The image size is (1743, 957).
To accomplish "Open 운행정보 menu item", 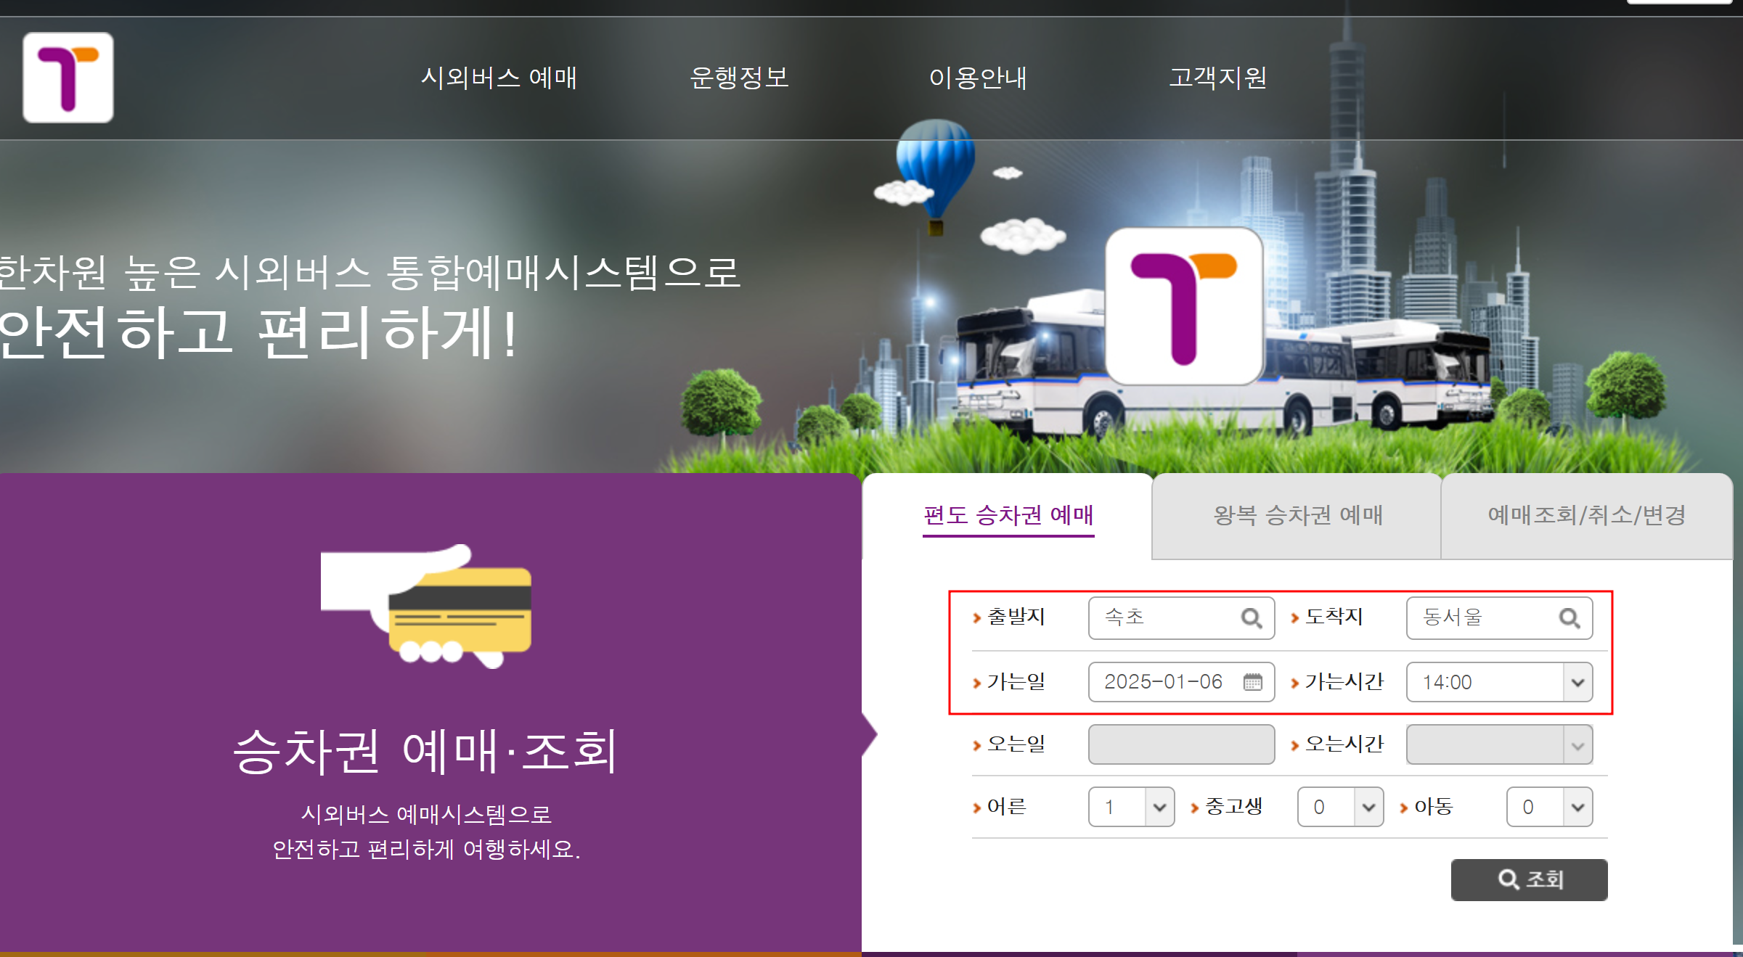I will coord(739,78).
